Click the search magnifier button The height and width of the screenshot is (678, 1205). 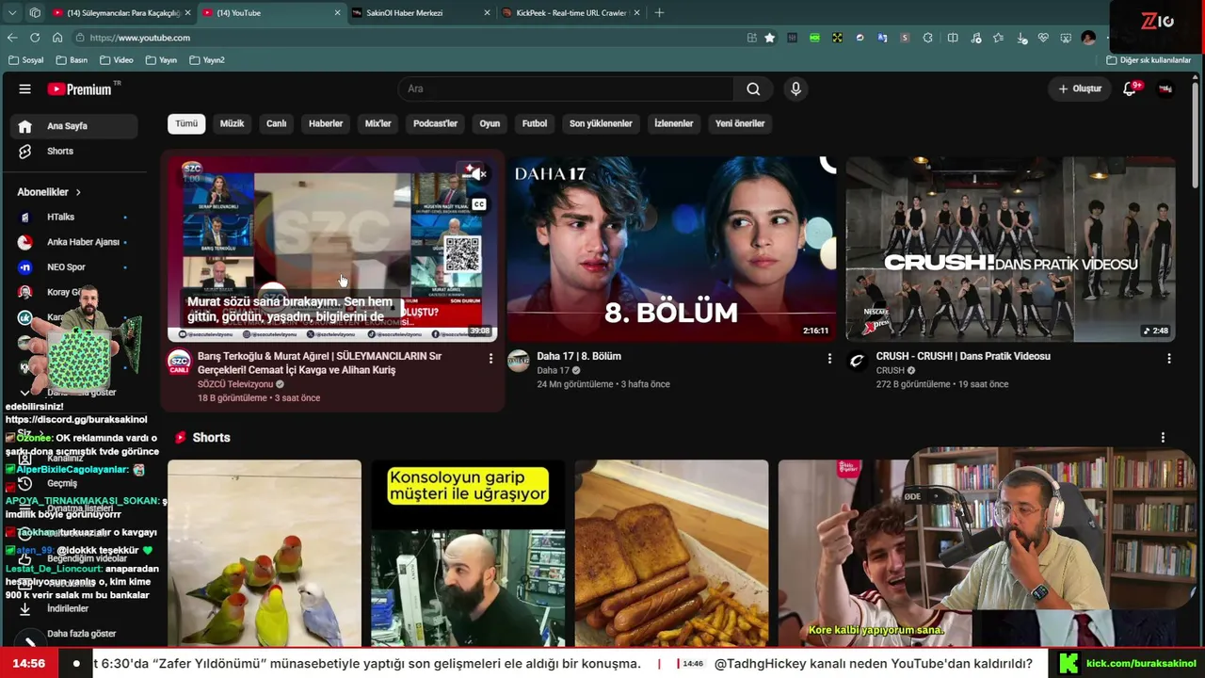point(753,89)
